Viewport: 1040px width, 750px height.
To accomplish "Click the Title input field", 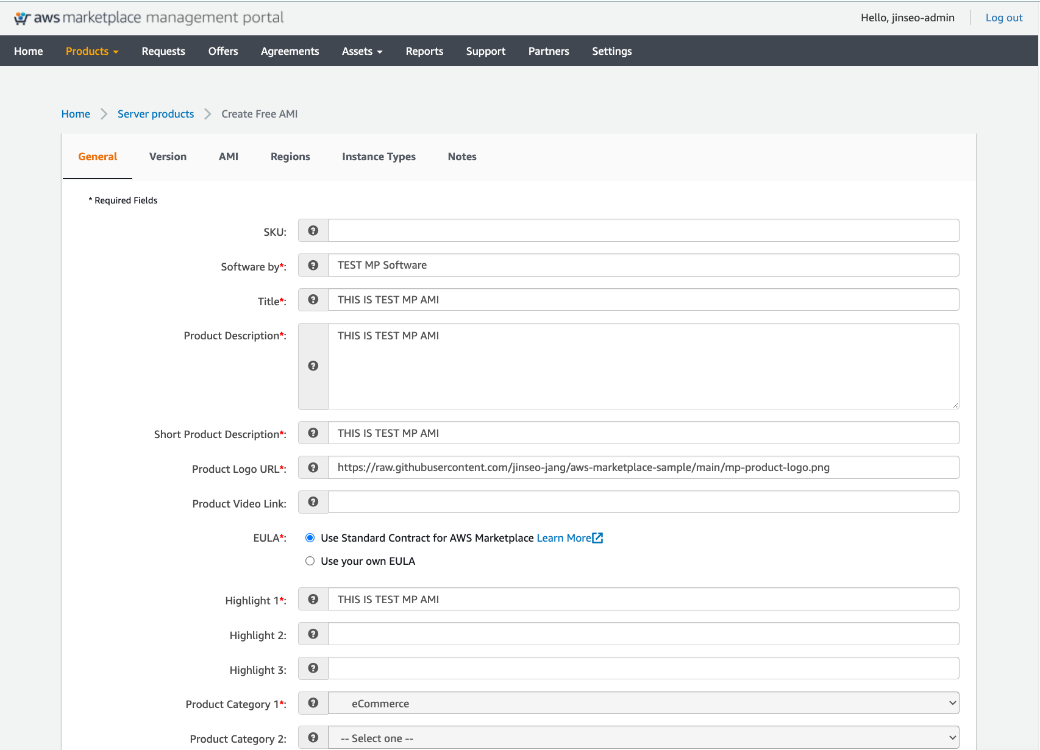I will (644, 300).
